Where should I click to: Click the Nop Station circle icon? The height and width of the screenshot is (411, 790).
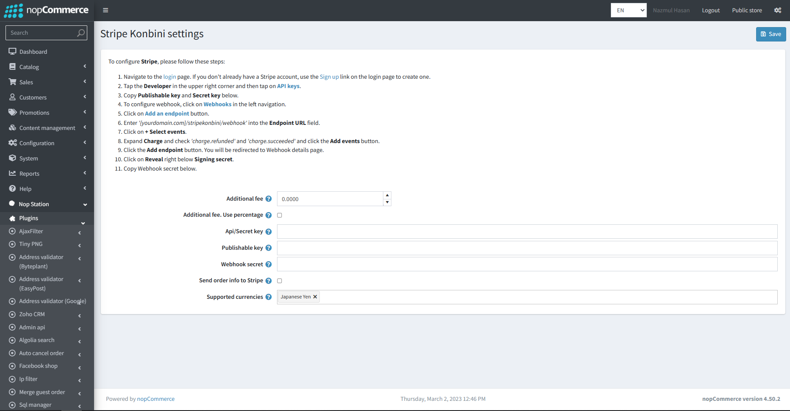[12, 204]
